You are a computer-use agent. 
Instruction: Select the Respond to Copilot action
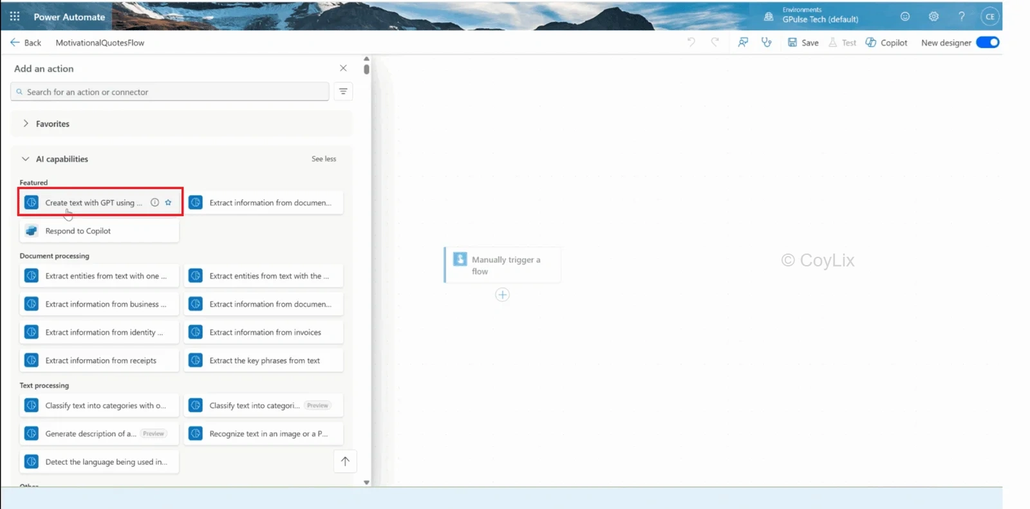click(x=99, y=231)
